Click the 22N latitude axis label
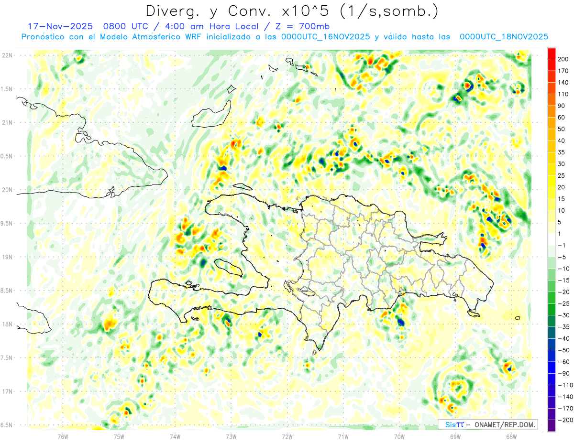 (x=7, y=55)
